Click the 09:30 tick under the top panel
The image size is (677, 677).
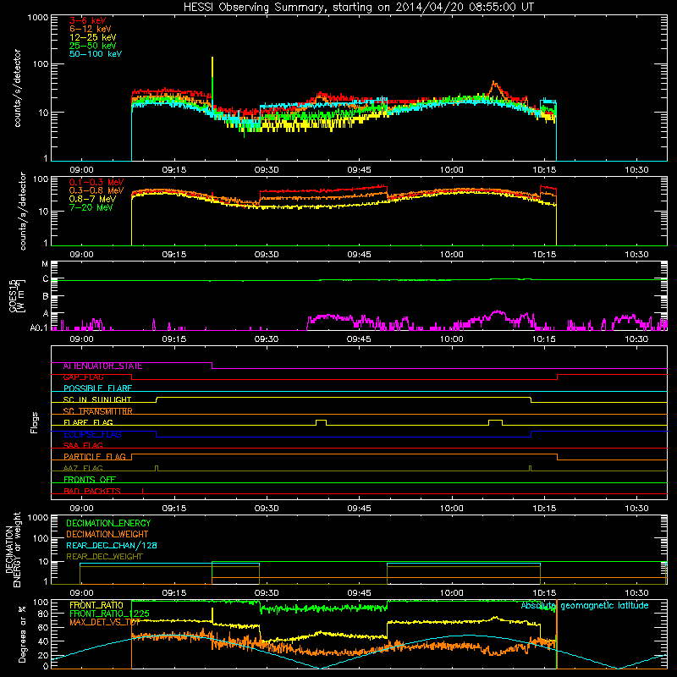pos(267,170)
